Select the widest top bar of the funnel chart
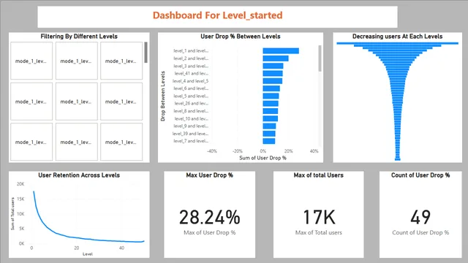Screen dimensions: 468x263 [397, 44]
